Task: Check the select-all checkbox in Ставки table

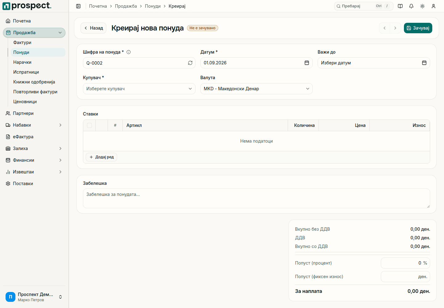Action: 89,125
